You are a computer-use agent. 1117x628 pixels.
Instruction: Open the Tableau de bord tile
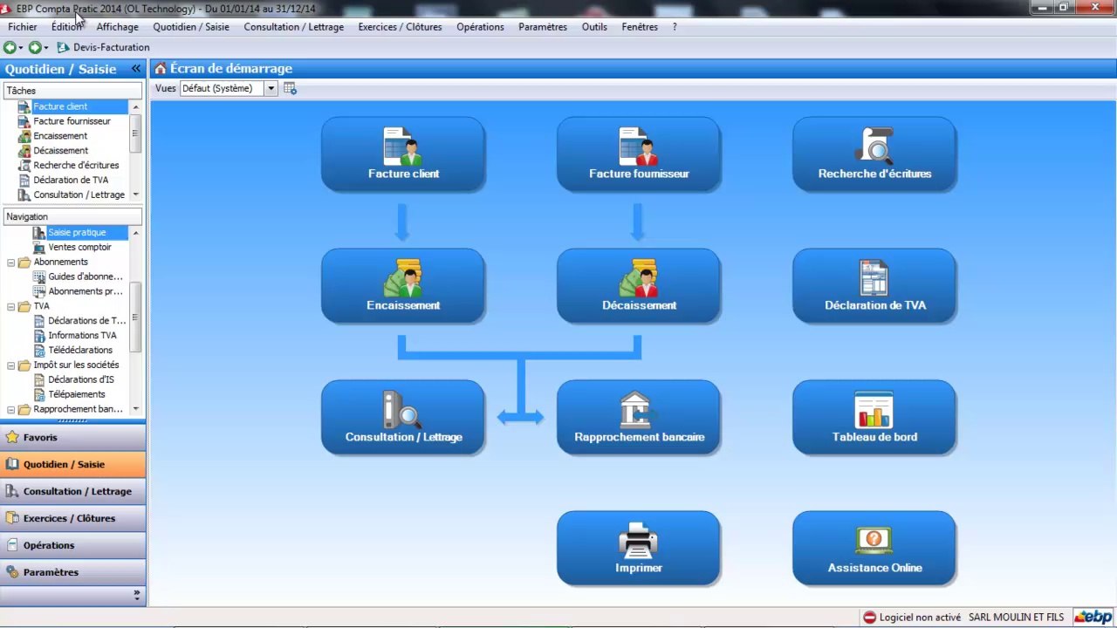(874, 418)
